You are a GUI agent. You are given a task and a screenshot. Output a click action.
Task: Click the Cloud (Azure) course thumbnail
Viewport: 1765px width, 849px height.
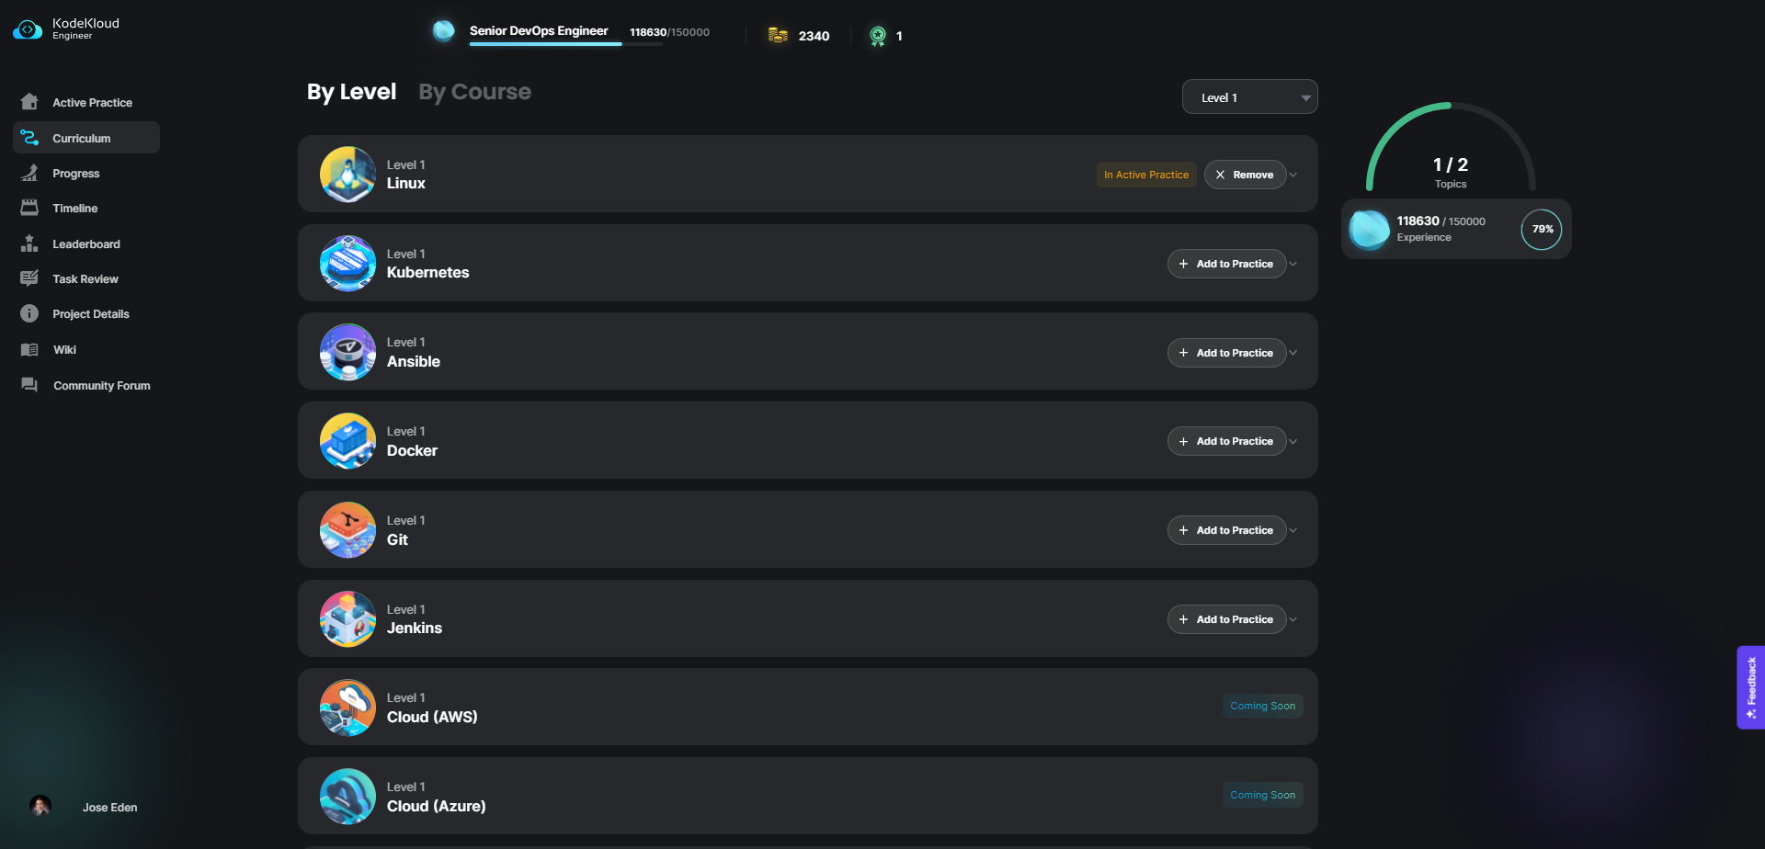pyautogui.click(x=347, y=797)
